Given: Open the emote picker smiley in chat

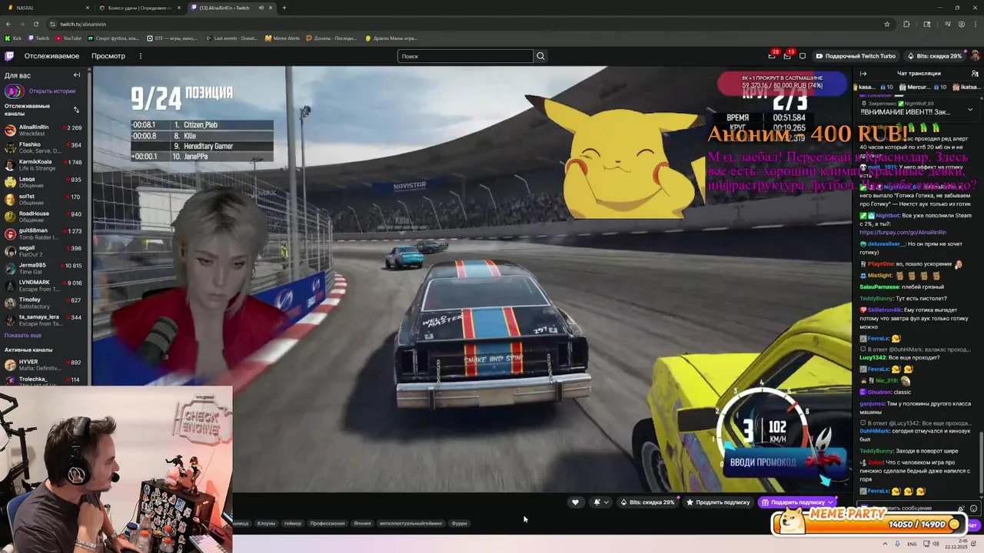Looking at the screenshot, I should pos(973,508).
